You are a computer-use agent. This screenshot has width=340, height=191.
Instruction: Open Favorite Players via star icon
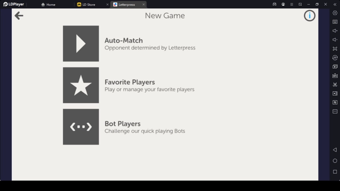81,85
